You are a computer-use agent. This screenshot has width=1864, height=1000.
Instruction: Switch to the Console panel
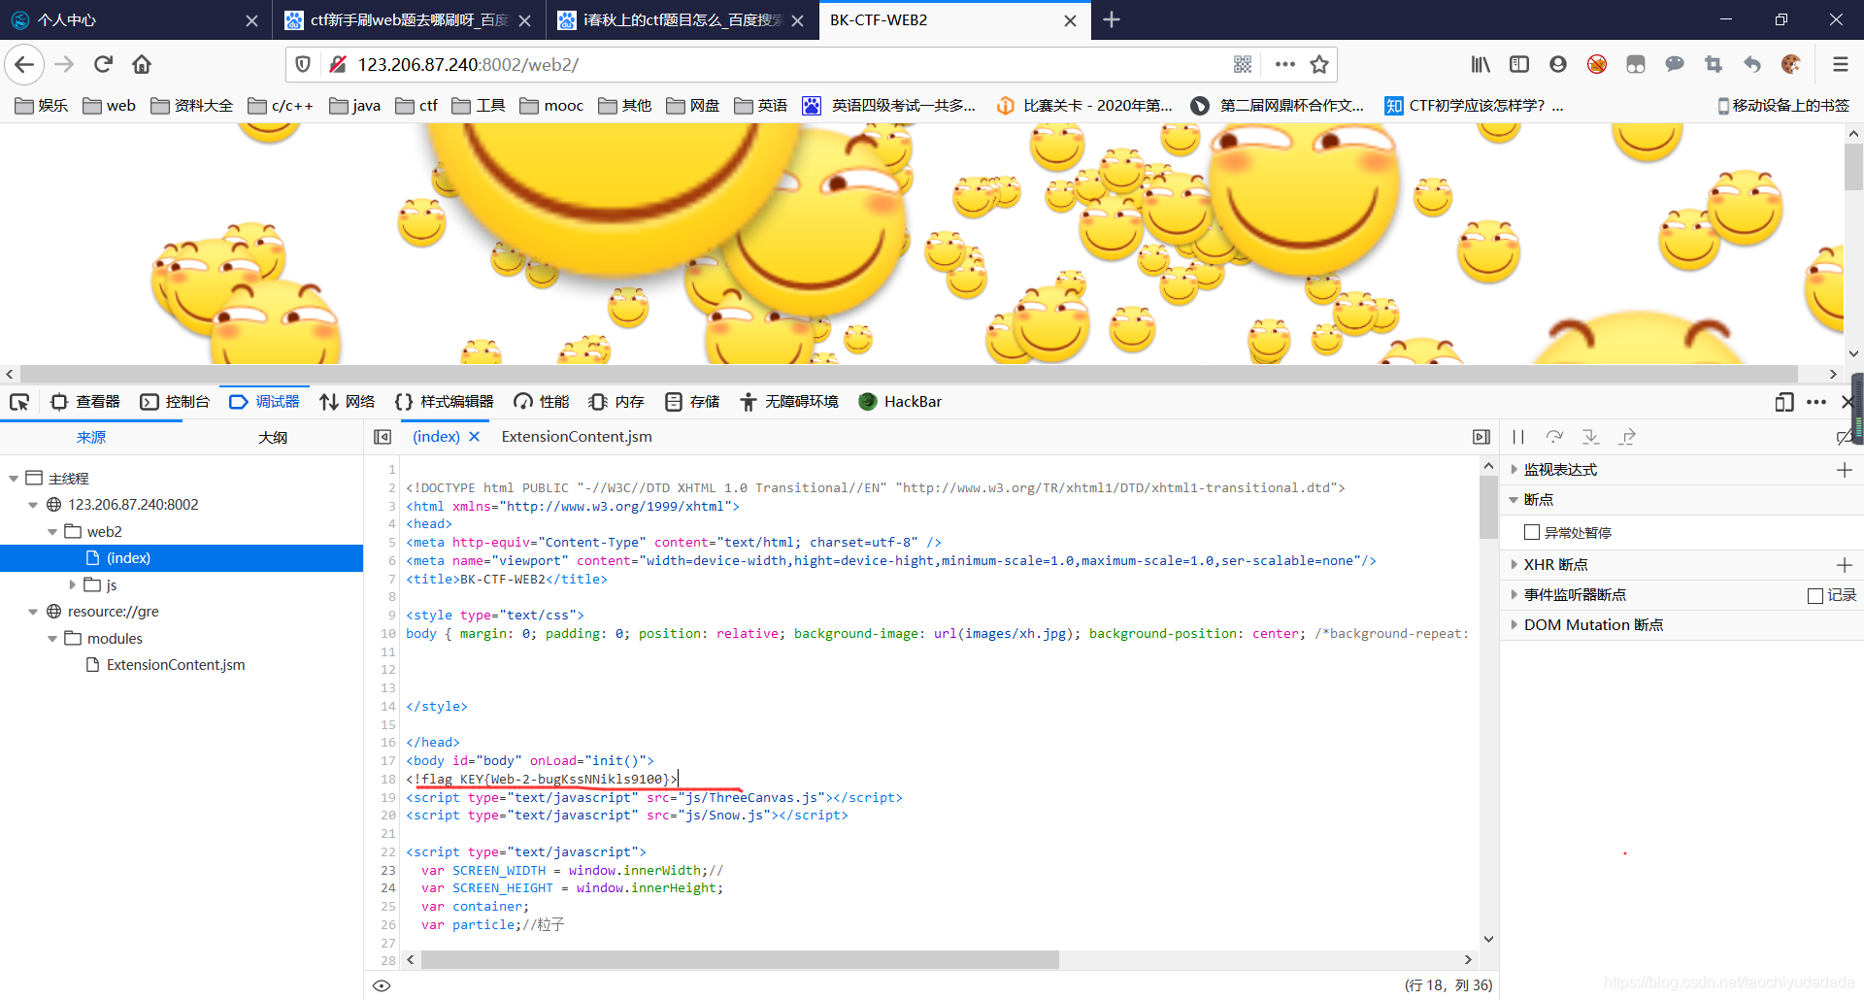(175, 402)
